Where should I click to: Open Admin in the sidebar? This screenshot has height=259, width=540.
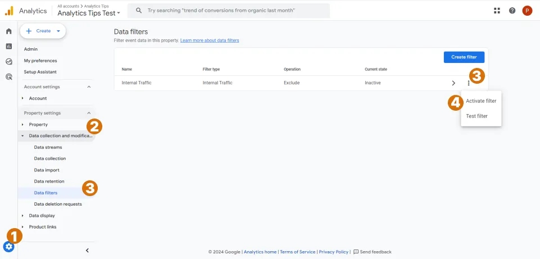point(31,49)
